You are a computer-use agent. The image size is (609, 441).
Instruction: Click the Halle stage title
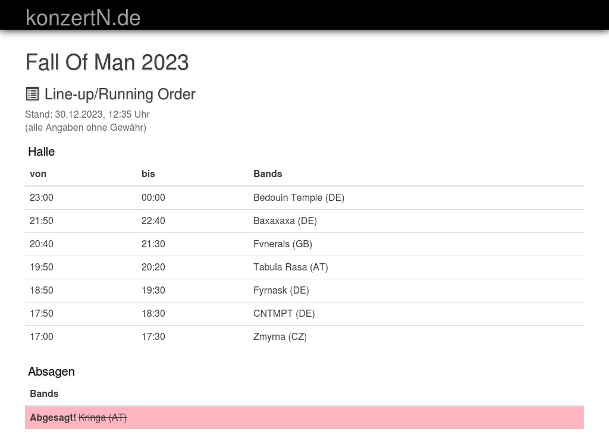pyautogui.click(x=41, y=152)
